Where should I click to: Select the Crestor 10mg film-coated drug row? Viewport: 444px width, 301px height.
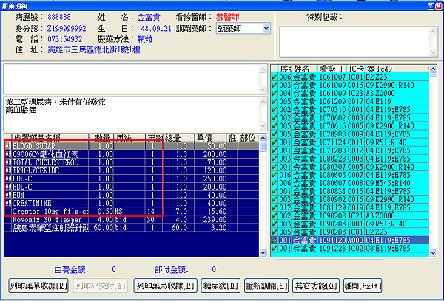(x=50, y=211)
